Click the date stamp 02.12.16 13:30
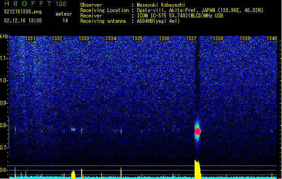Image resolution: width=282 pixels, height=179 pixels. tap(23, 21)
